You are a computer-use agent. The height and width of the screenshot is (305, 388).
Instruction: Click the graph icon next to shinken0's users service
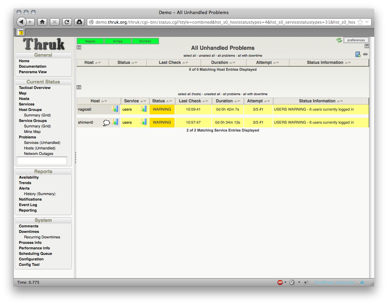click(143, 122)
